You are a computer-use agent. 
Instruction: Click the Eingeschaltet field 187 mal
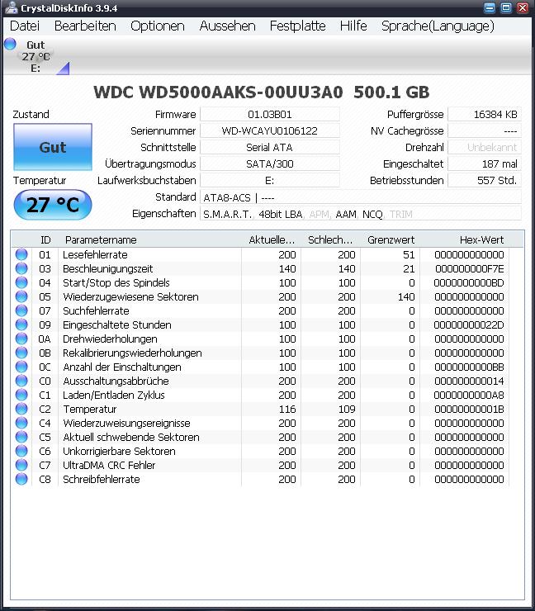485,163
